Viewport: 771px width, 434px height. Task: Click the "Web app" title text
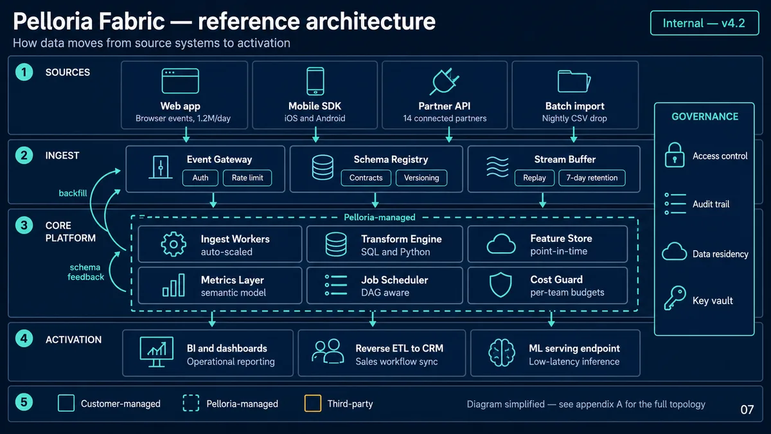coord(181,106)
